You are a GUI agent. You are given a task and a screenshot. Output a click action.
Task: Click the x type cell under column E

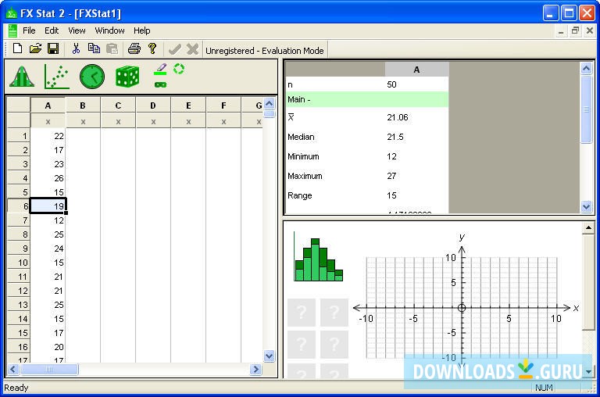coord(188,121)
